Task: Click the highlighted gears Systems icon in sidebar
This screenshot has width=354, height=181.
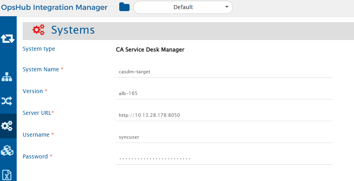Action: click(8, 126)
